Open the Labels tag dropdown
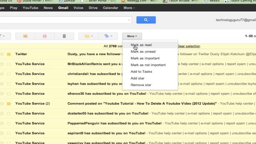The image size is (256, 144). click(108, 36)
